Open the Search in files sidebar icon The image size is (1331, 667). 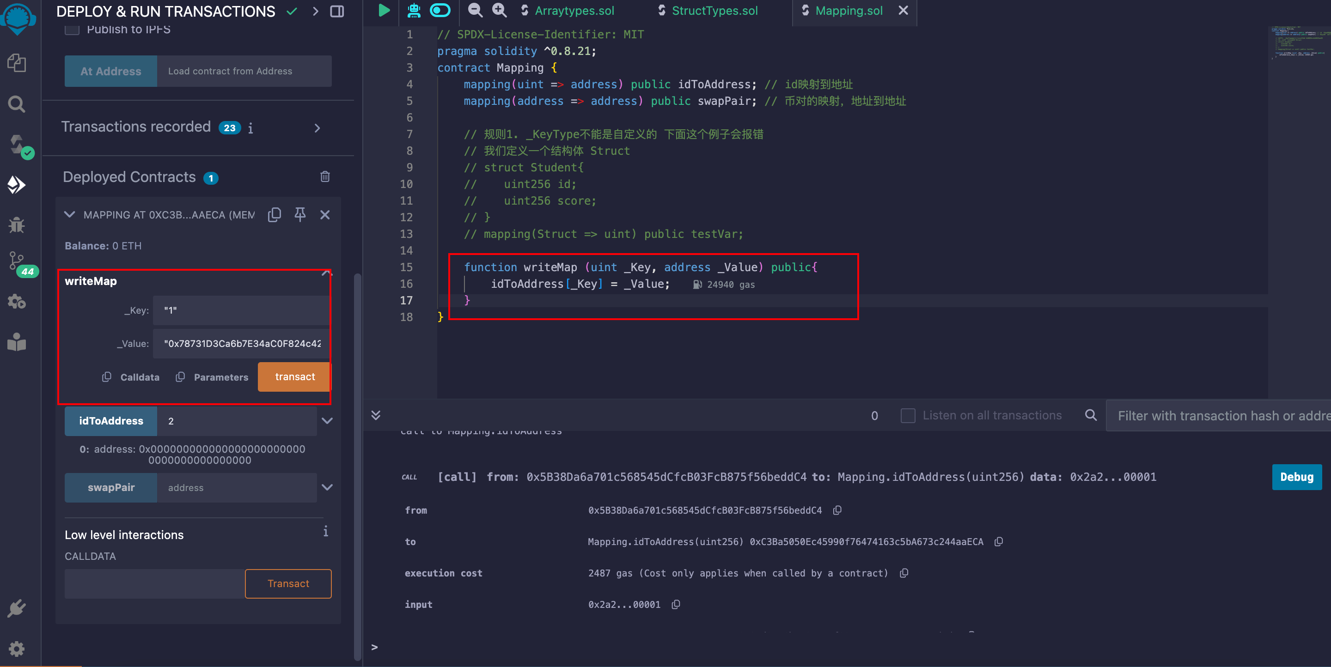pos(17,104)
